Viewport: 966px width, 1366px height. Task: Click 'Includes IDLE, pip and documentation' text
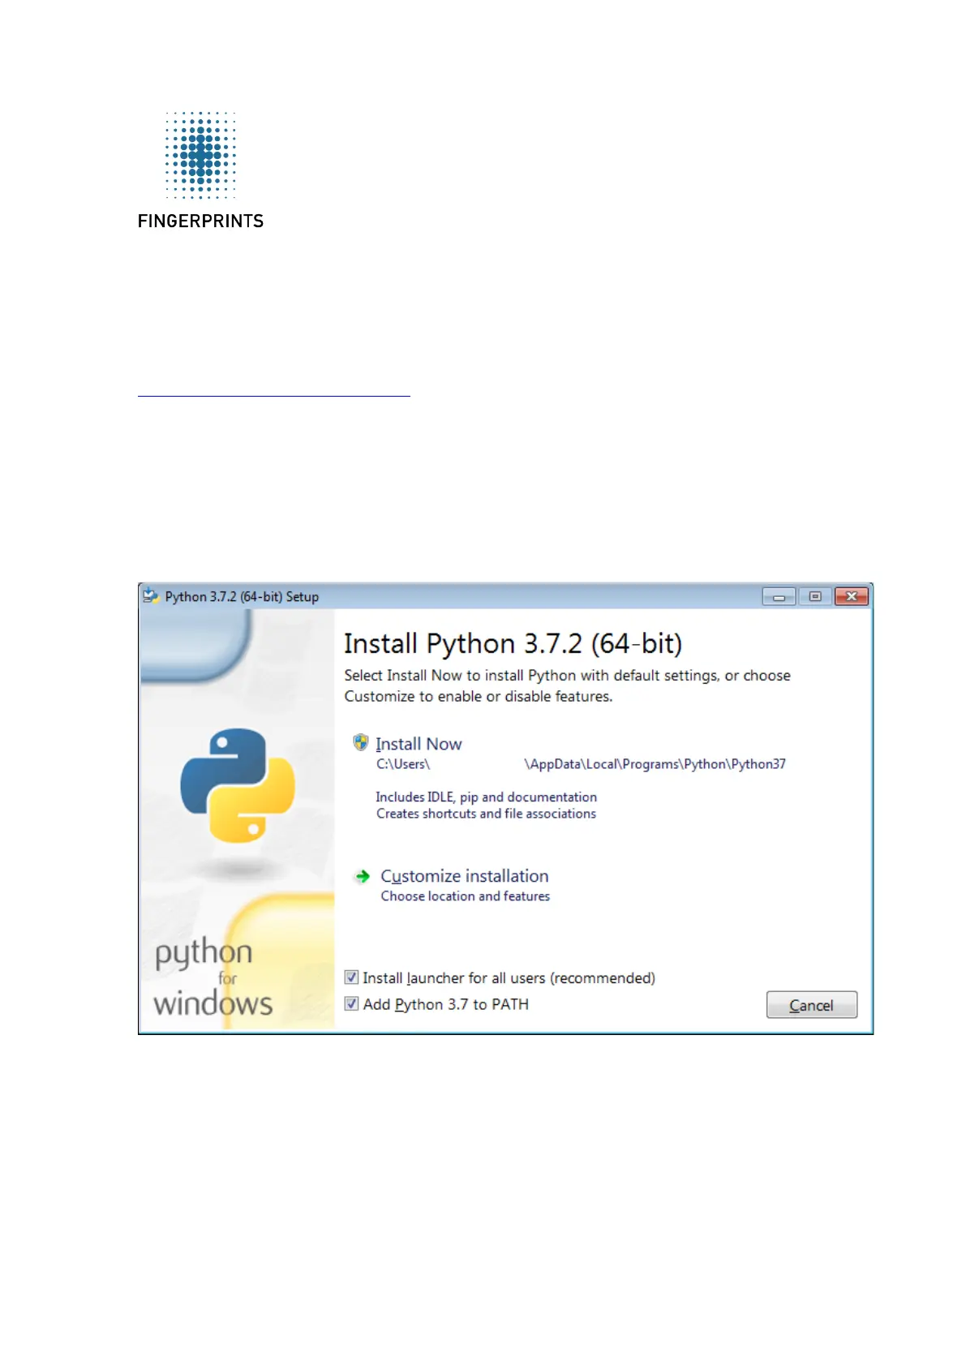486,797
